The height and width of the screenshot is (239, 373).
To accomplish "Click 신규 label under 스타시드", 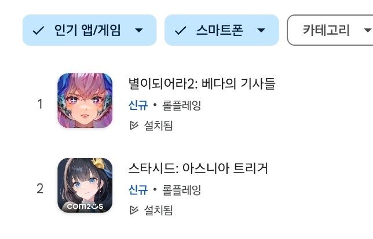I will pos(138,190).
